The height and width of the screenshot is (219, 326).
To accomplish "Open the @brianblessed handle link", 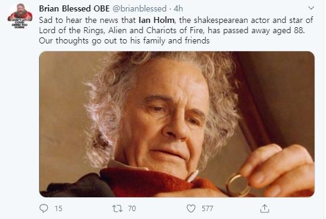I will (x=139, y=8).
